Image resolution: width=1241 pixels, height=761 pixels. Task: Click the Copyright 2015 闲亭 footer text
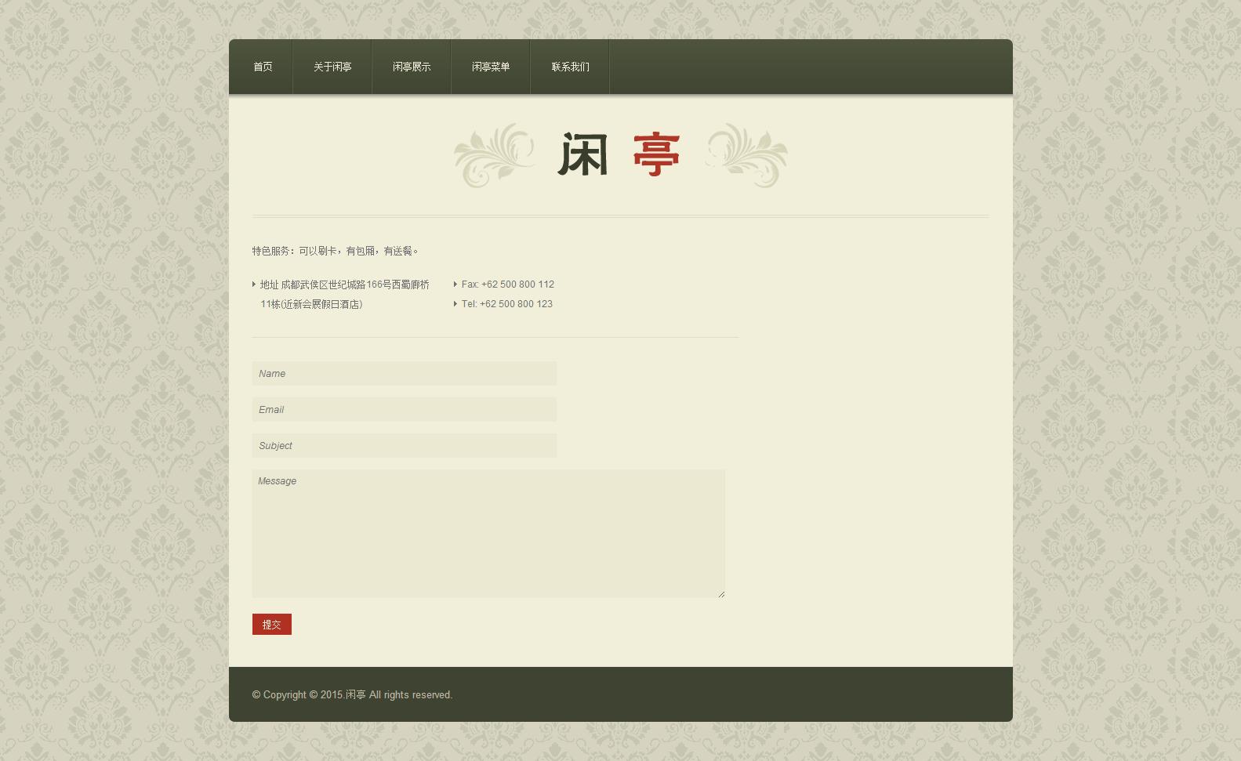coord(352,695)
